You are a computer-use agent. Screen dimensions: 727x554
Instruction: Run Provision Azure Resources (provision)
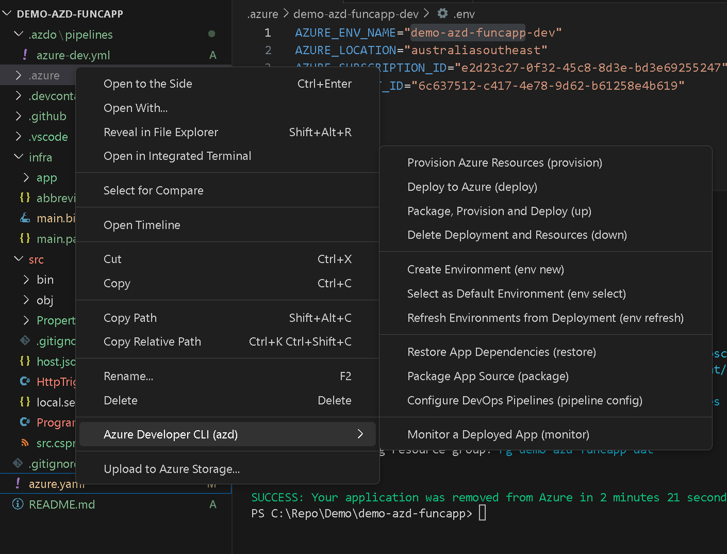(546, 162)
